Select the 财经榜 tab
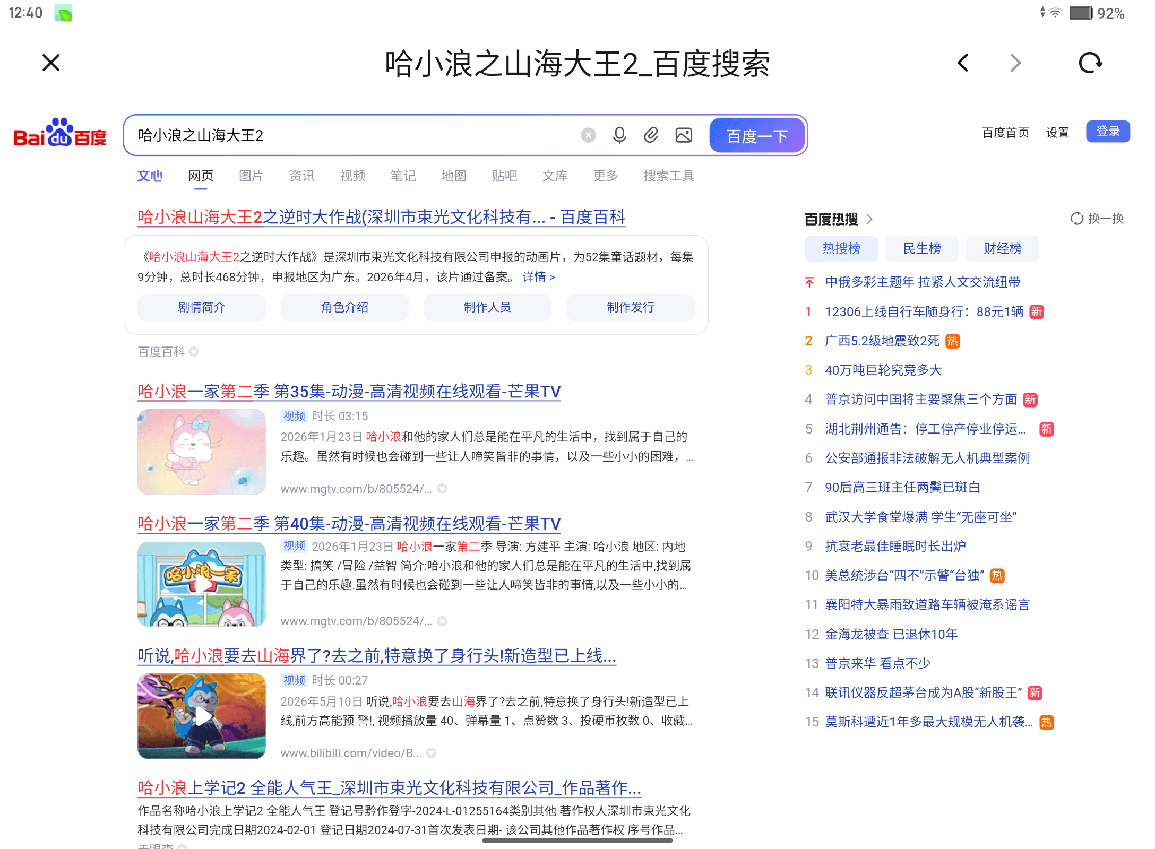Screen dimensions: 1155x849 pyautogui.click(x=1003, y=248)
